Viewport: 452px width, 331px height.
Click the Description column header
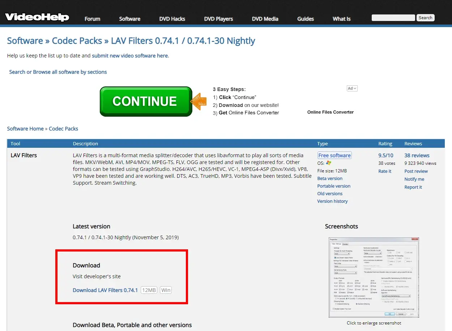85,143
